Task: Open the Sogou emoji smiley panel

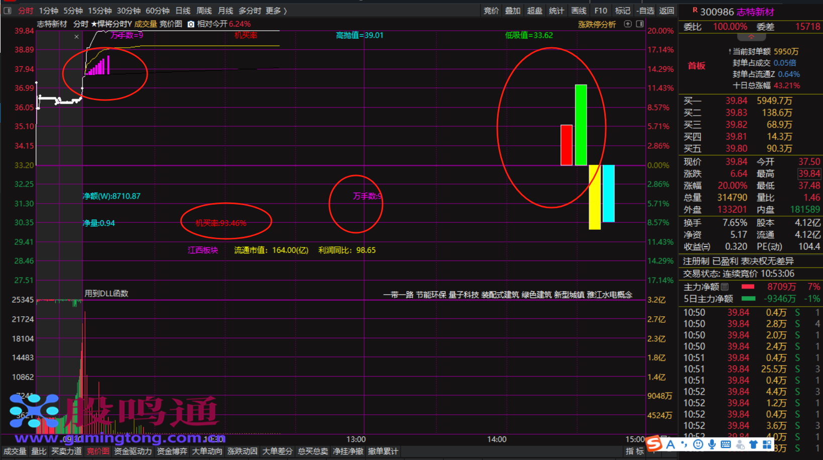Action: coord(698,444)
